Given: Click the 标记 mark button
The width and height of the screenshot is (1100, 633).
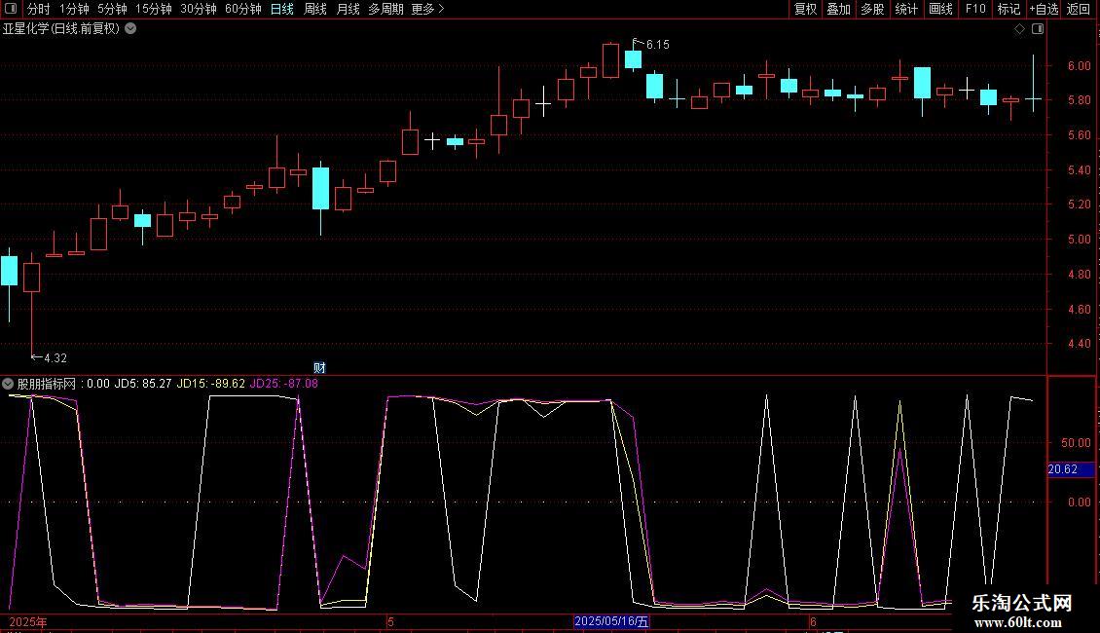Looking at the screenshot, I should [x=1008, y=9].
